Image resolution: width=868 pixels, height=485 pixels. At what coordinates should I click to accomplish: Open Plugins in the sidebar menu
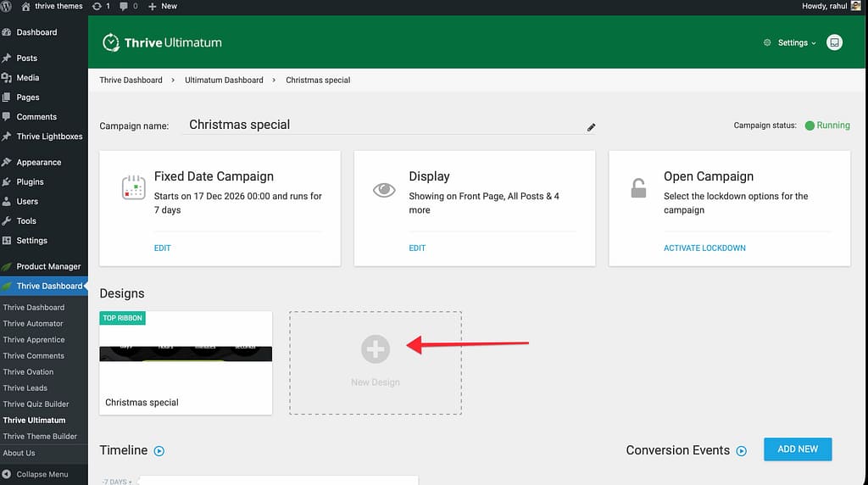[30, 181]
